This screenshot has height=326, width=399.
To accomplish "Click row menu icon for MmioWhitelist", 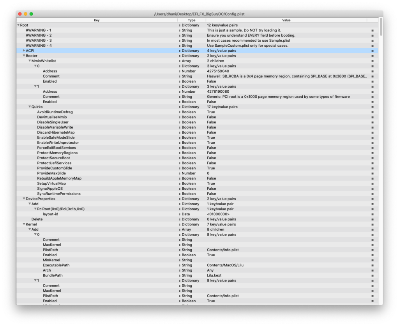I will (372, 61).
